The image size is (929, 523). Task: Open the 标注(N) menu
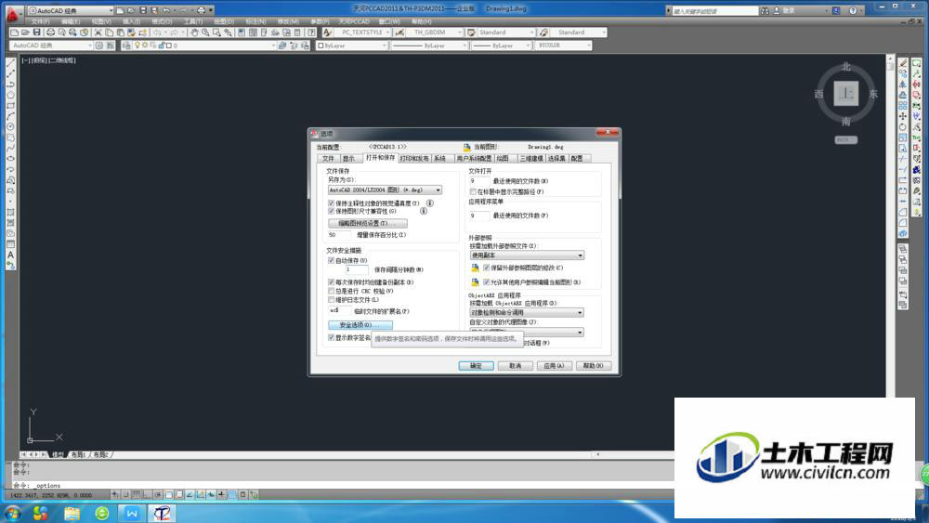pyautogui.click(x=256, y=22)
